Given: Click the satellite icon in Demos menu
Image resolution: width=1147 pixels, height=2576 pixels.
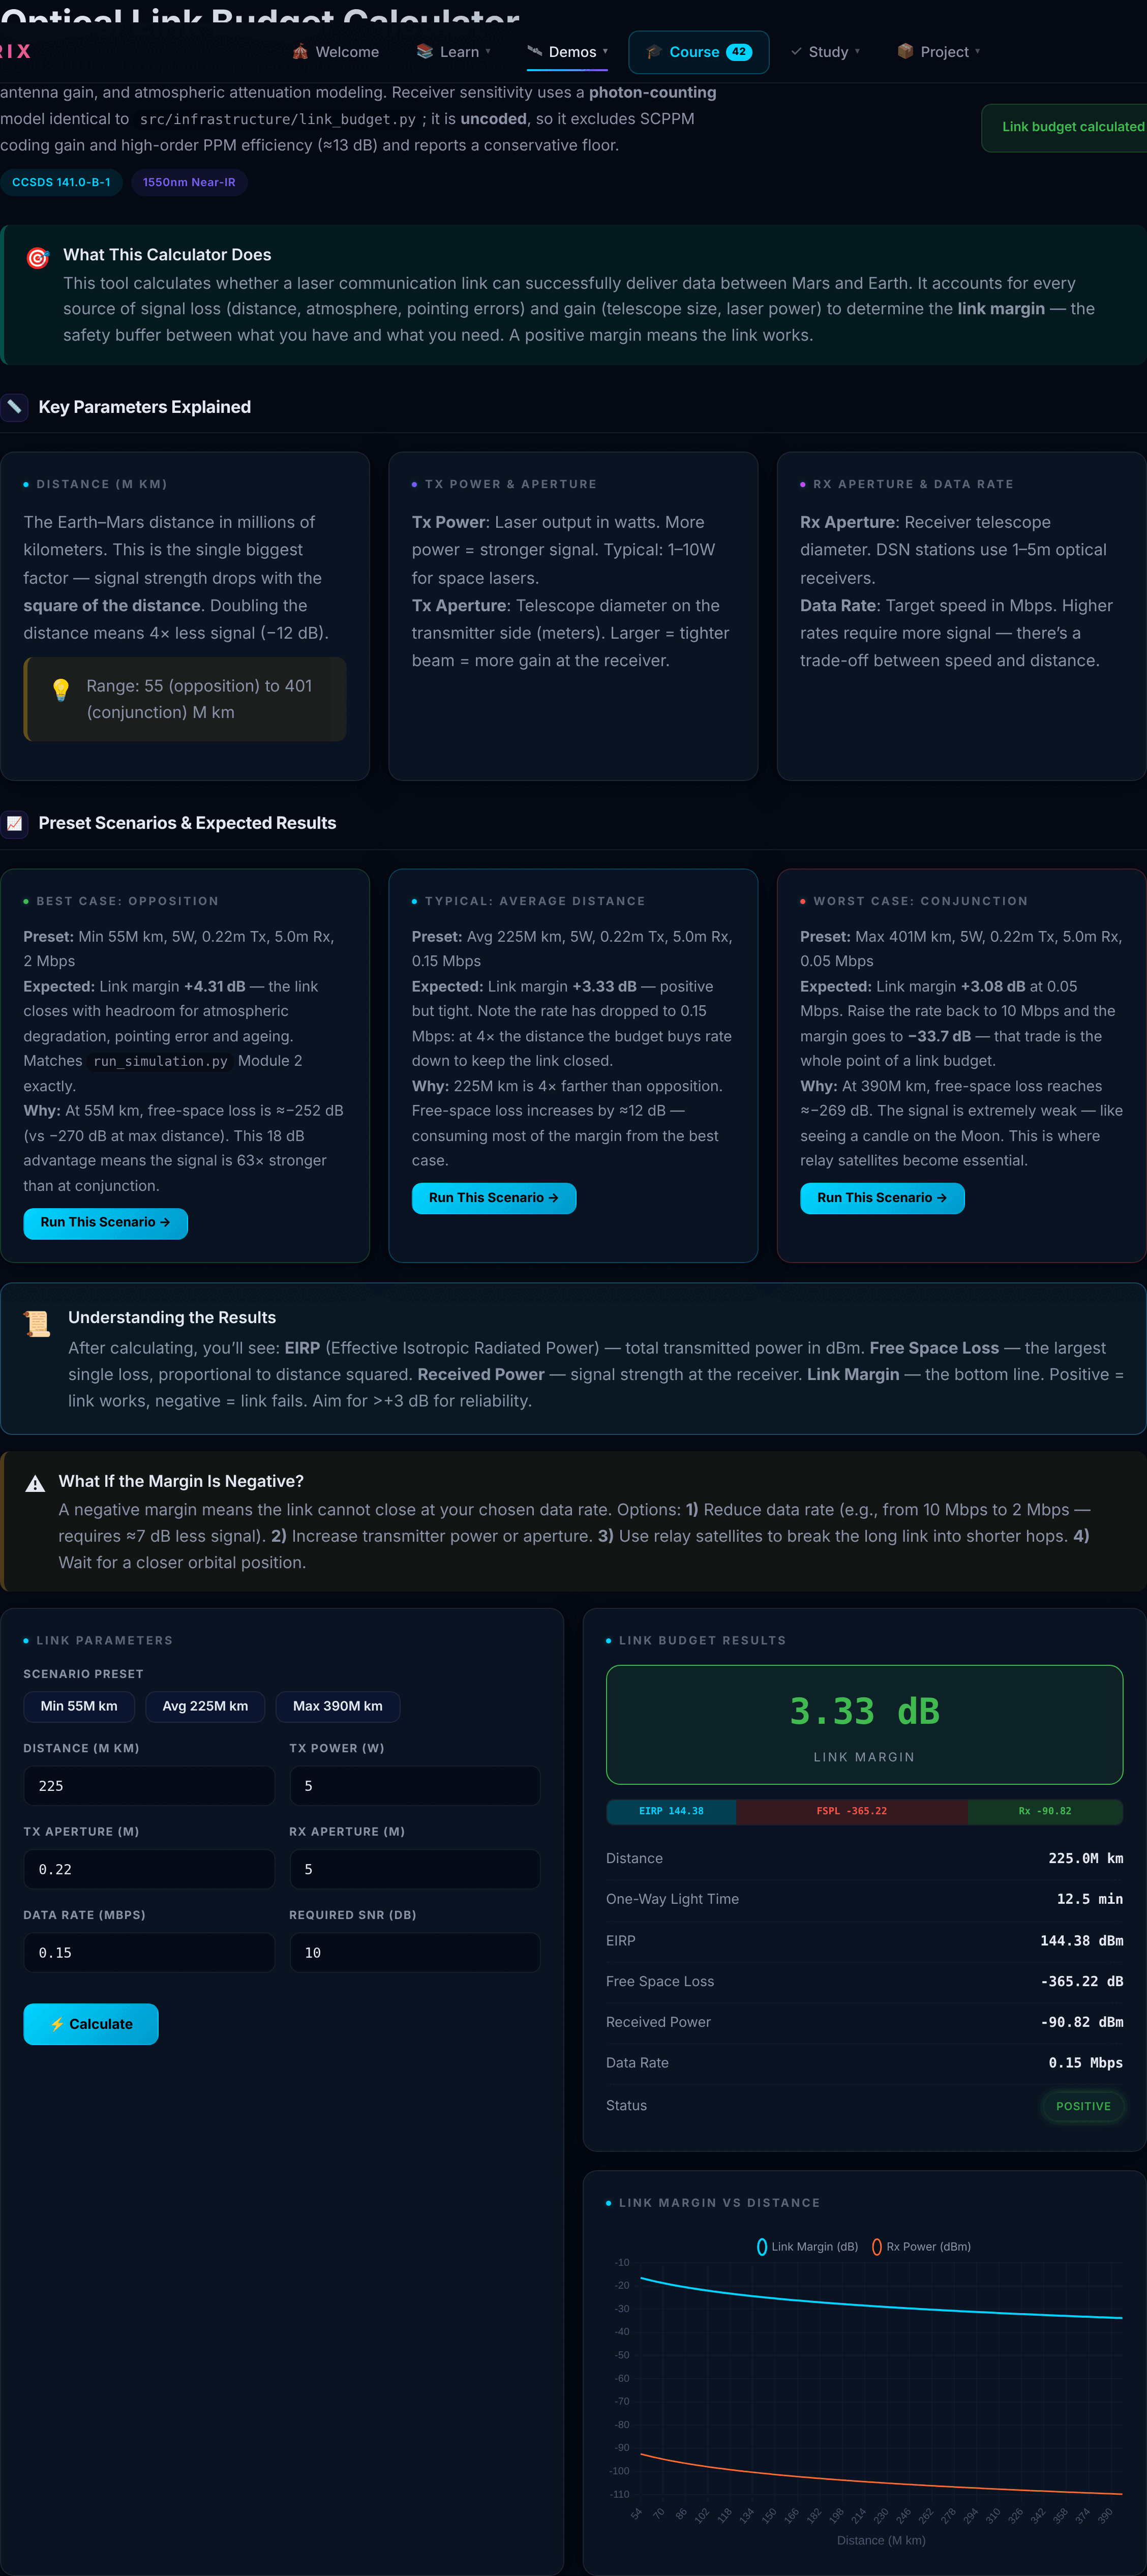Looking at the screenshot, I should click(534, 51).
